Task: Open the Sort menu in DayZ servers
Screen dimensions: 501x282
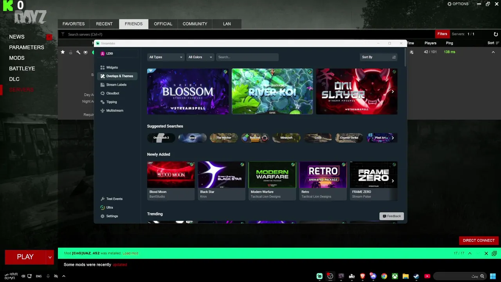Action: (x=493, y=43)
